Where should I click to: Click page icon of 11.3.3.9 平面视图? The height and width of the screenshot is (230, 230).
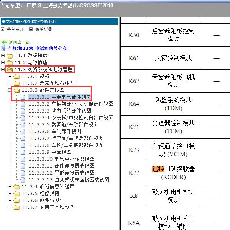point(23,152)
